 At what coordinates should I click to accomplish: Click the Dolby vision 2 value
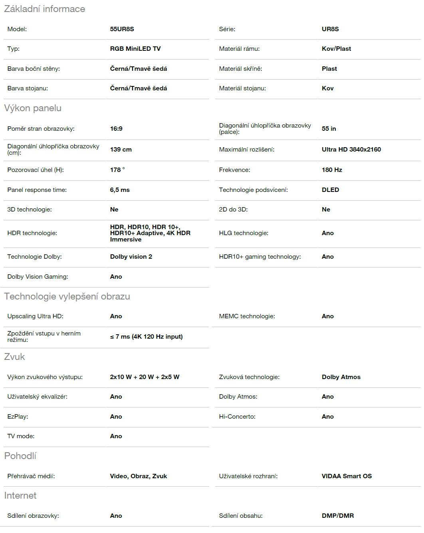point(131,257)
